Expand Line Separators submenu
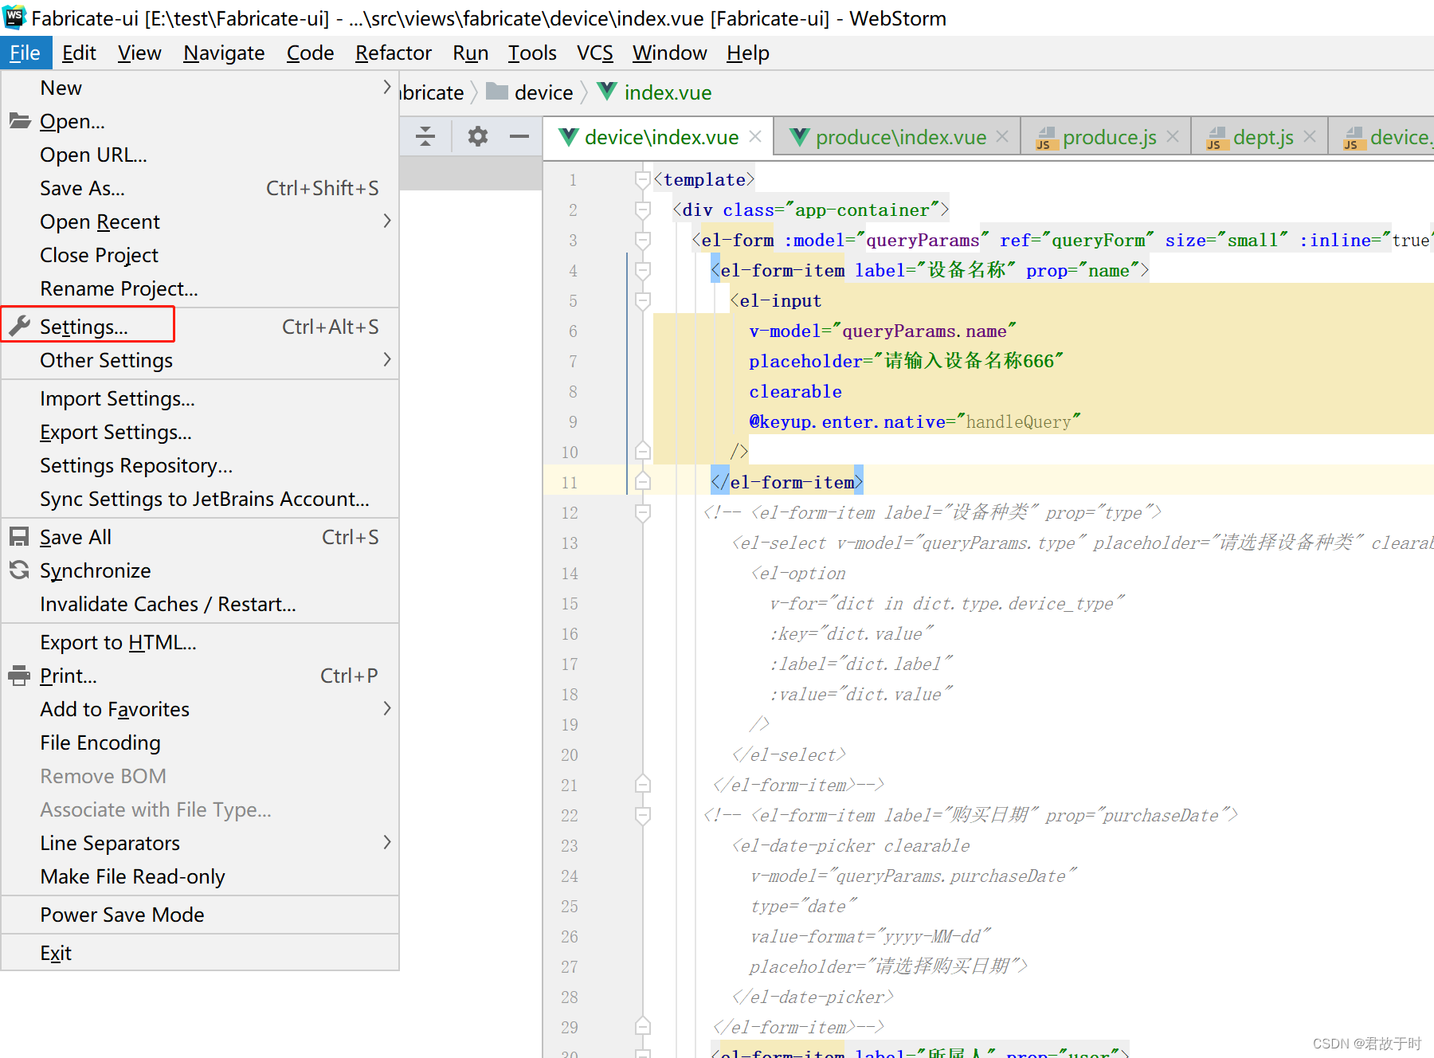Screen dimensions: 1434x1058 [199, 843]
